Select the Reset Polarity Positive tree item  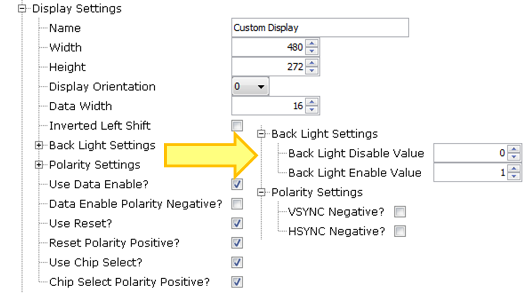coord(114,242)
